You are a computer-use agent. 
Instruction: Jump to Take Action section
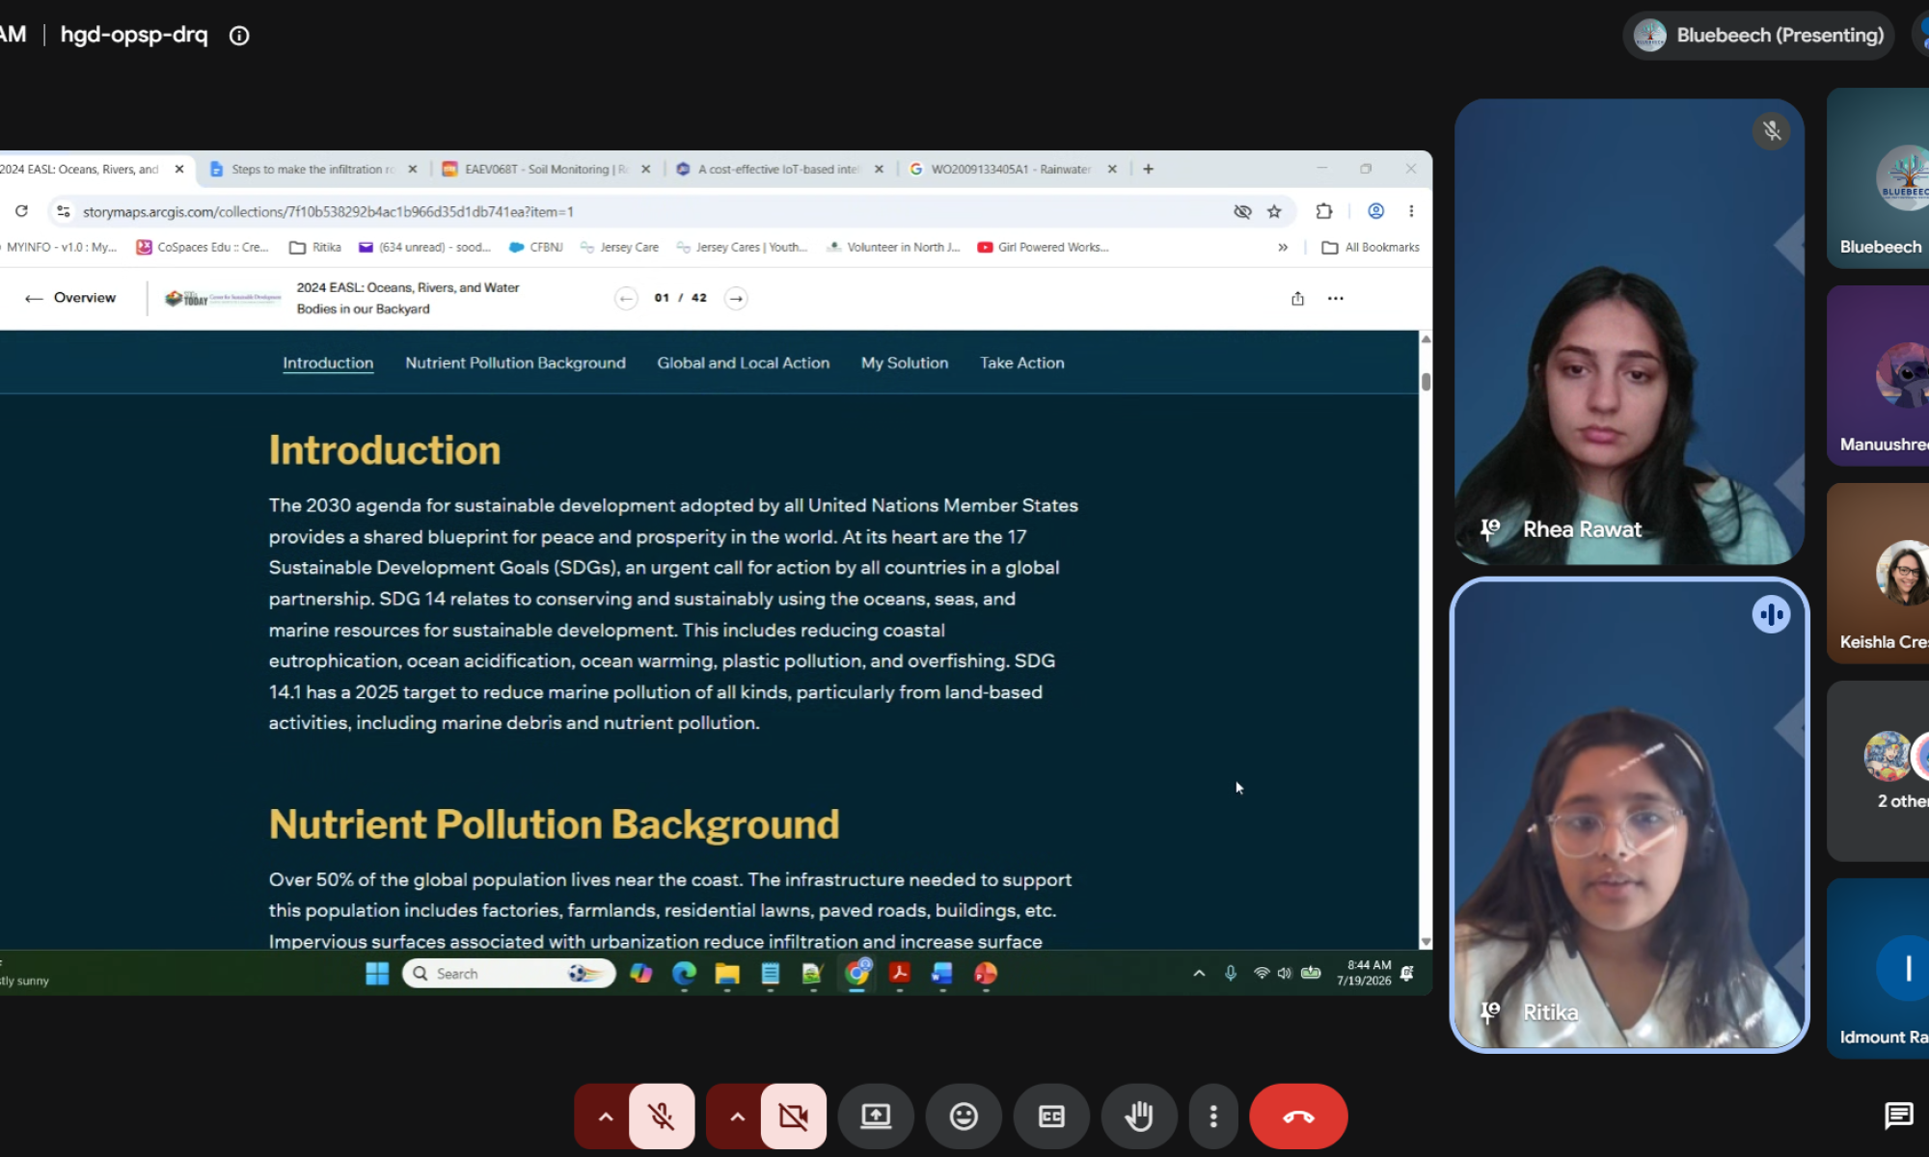click(1022, 363)
